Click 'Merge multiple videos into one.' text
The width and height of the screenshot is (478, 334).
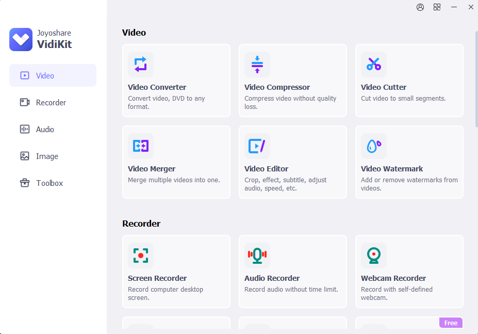coord(174,180)
